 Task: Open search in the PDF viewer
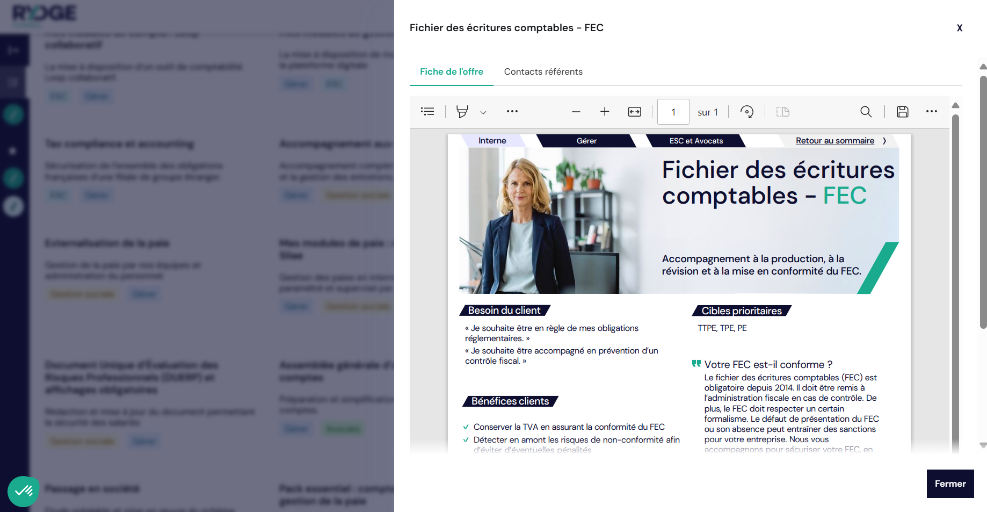(x=866, y=112)
